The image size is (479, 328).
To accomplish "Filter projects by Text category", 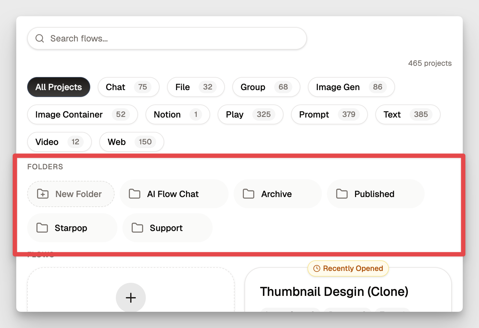I will coord(407,114).
